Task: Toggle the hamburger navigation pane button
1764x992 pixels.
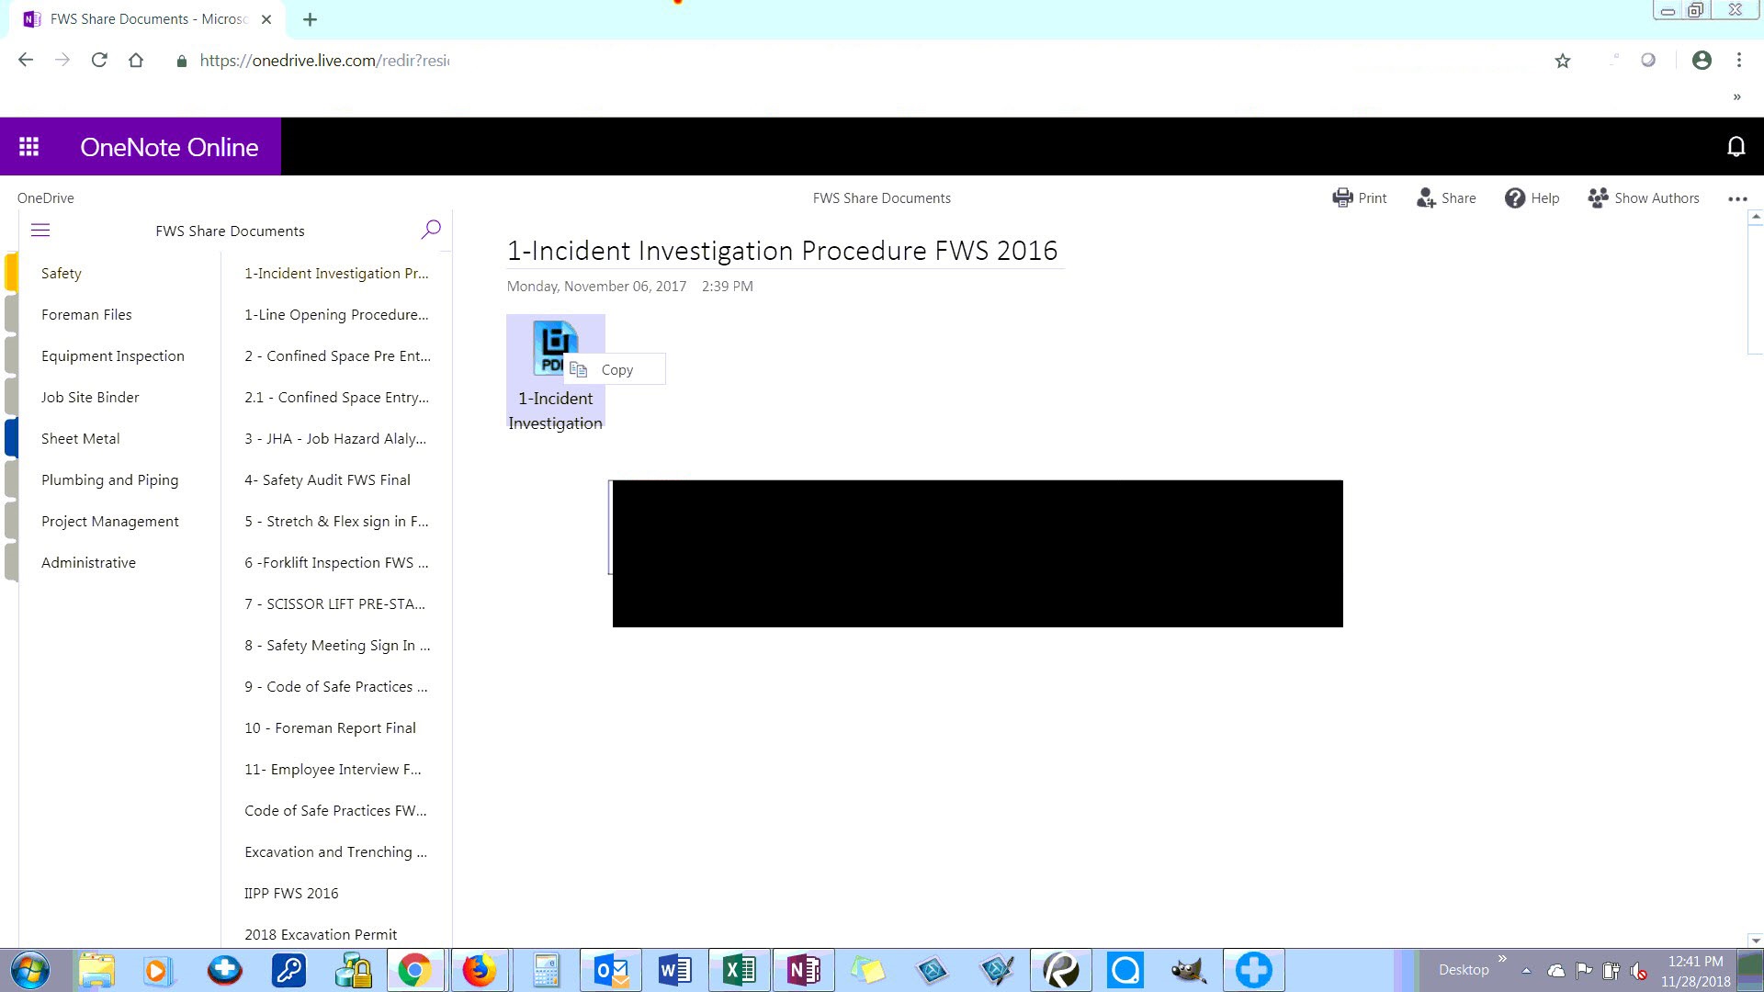Action: [40, 231]
